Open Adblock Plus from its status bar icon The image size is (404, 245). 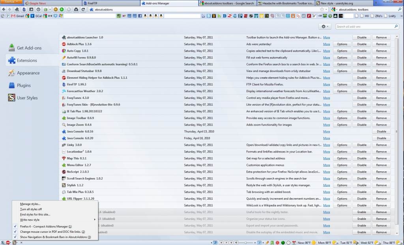[8, 242]
